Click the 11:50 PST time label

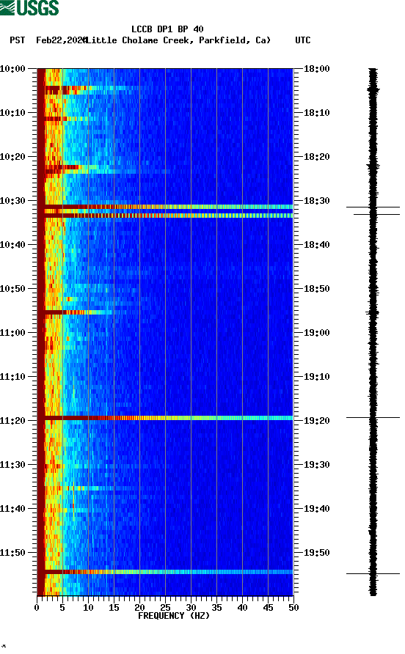(13, 553)
